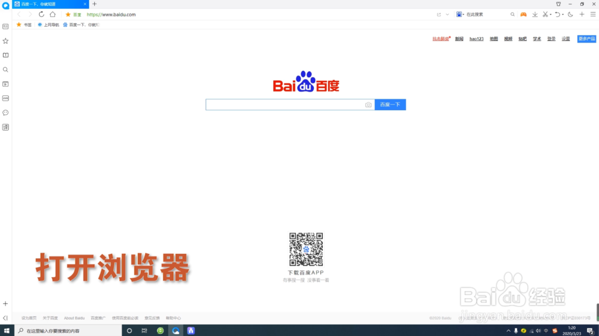Open the 百度一下 bookmark in the bookmarks bar

click(x=81, y=25)
